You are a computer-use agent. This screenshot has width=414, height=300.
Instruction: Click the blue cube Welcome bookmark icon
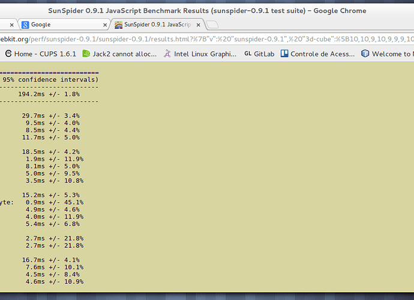click(365, 53)
